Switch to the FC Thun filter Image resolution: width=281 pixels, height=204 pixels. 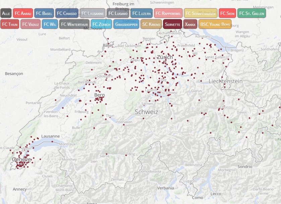pyautogui.click(x=10, y=24)
